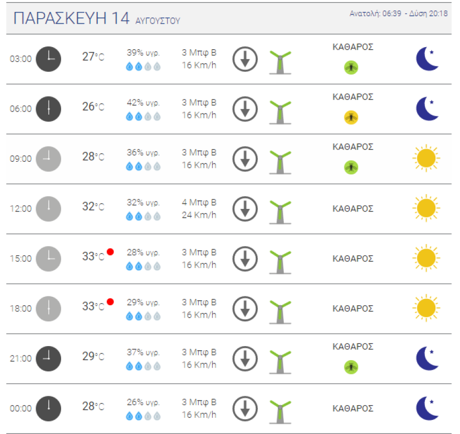Click the ΚΑΘΑΡΟΣ label at 18:00
Screen dimensions: 460x434
(353, 308)
